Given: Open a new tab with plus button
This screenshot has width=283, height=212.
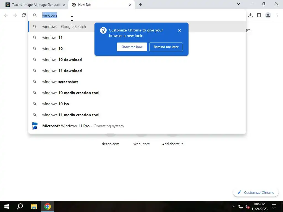Looking at the screenshot, I should [141, 5].
